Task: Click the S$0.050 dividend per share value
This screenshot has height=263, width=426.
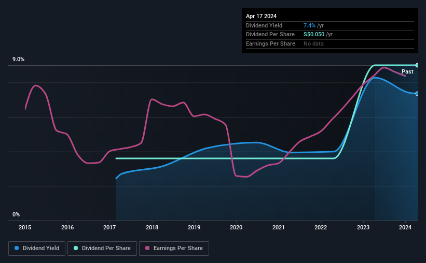Action: [x=314, y=35]
